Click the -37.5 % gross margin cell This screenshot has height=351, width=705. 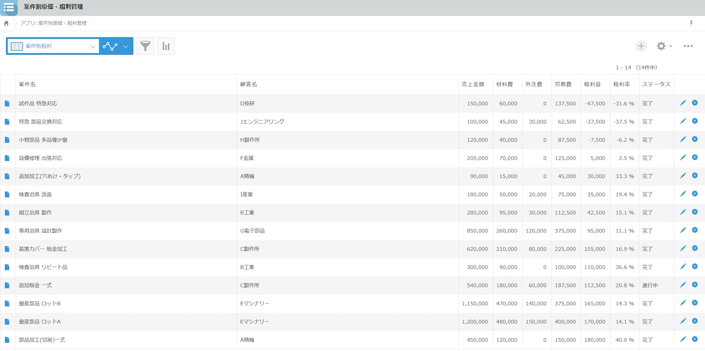(624, 122)
